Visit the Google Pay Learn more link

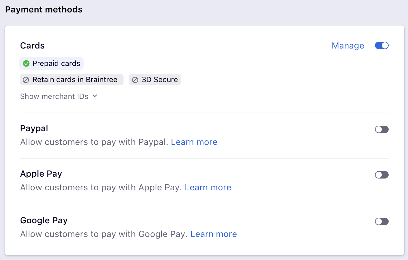214,234
